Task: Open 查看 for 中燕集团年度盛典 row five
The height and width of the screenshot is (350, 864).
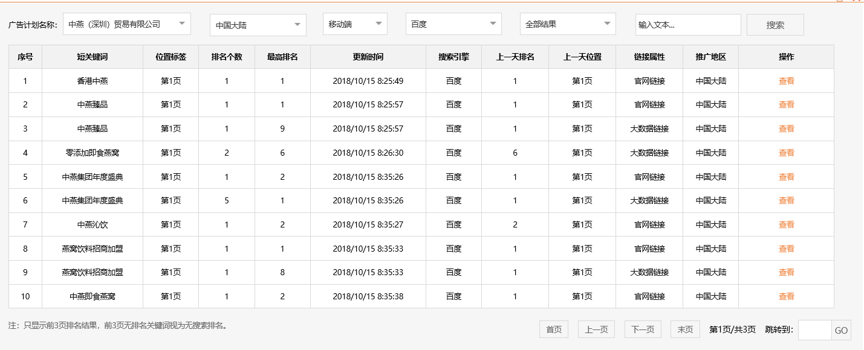Action: pos(786,176)
